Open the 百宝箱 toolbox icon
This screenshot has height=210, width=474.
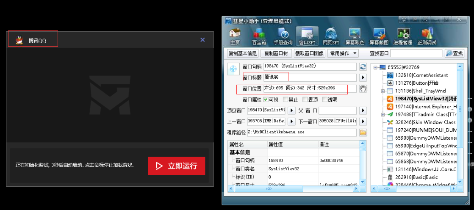[x=259, y=36]
